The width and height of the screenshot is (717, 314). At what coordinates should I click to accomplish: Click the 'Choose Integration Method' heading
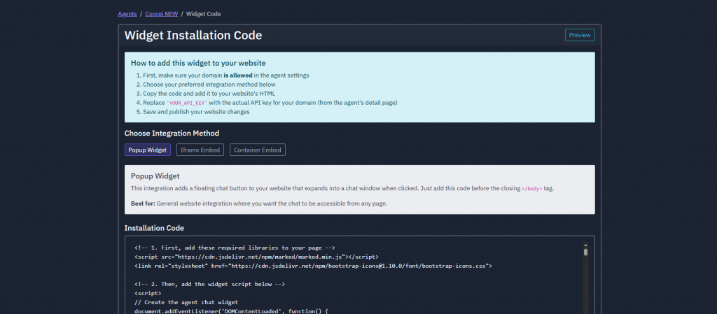tap(172, 134)
